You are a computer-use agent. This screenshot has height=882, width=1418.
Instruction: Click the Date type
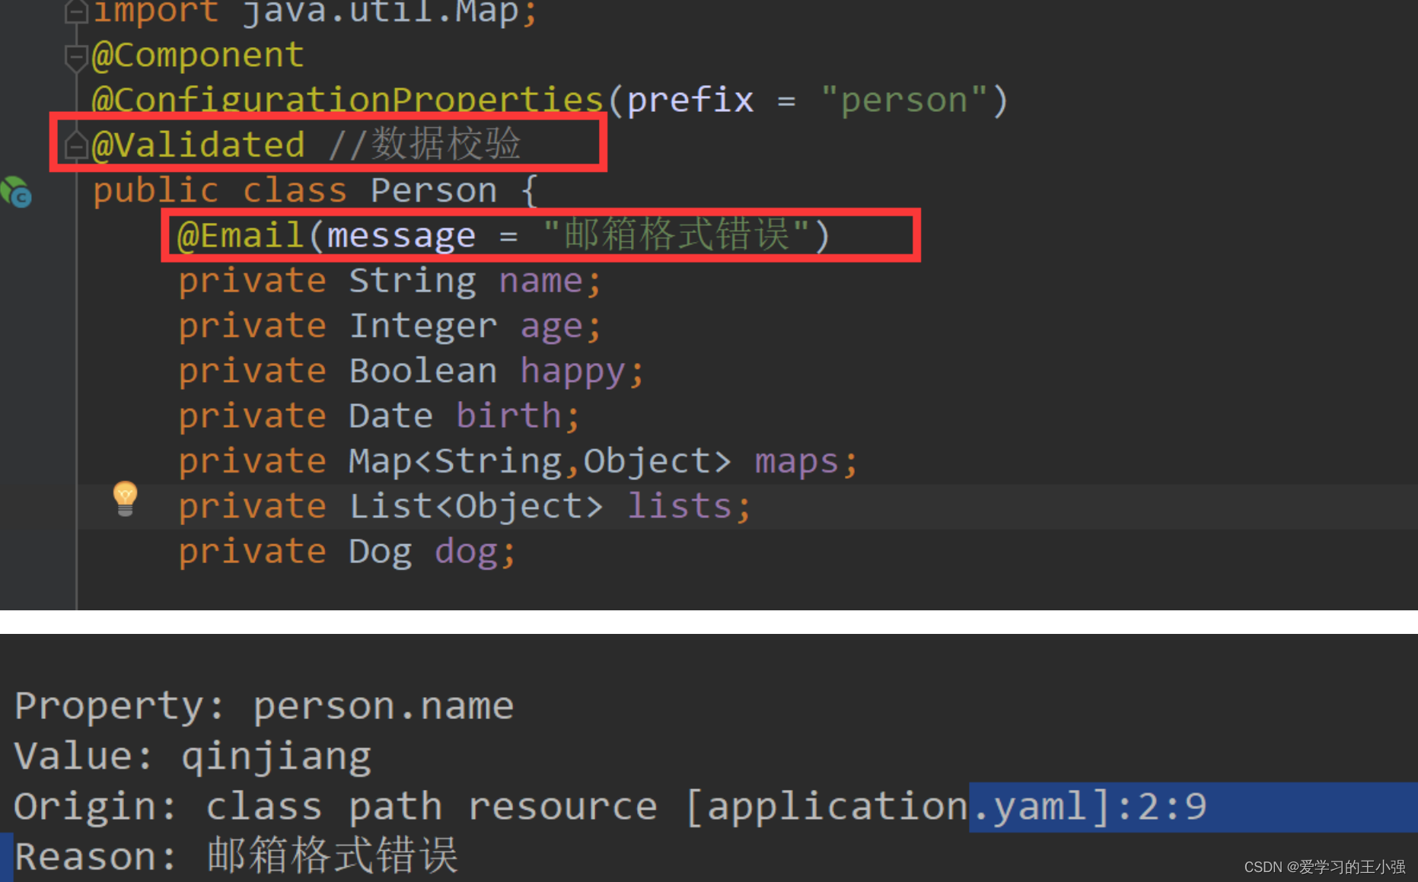[391, 416]
